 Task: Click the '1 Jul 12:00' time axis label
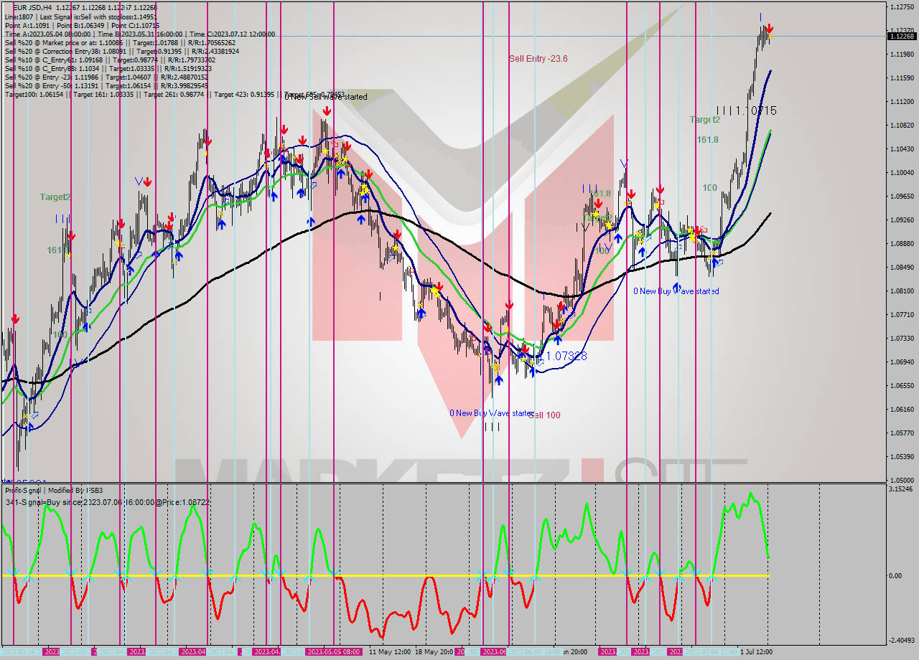pyautogui.click(x=756, y=651)
